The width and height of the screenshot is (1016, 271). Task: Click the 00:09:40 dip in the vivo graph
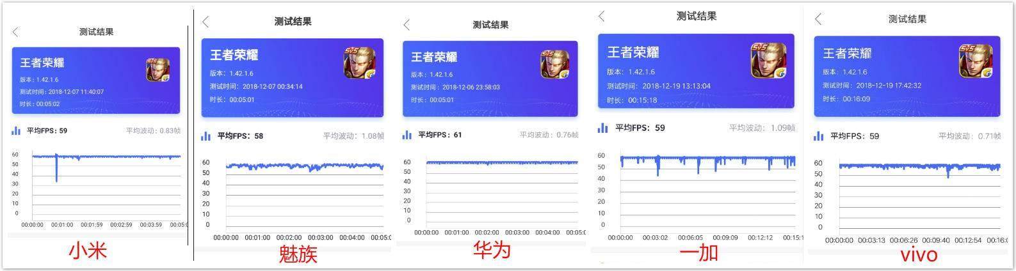pyautogui.click(x=948, y=173)
